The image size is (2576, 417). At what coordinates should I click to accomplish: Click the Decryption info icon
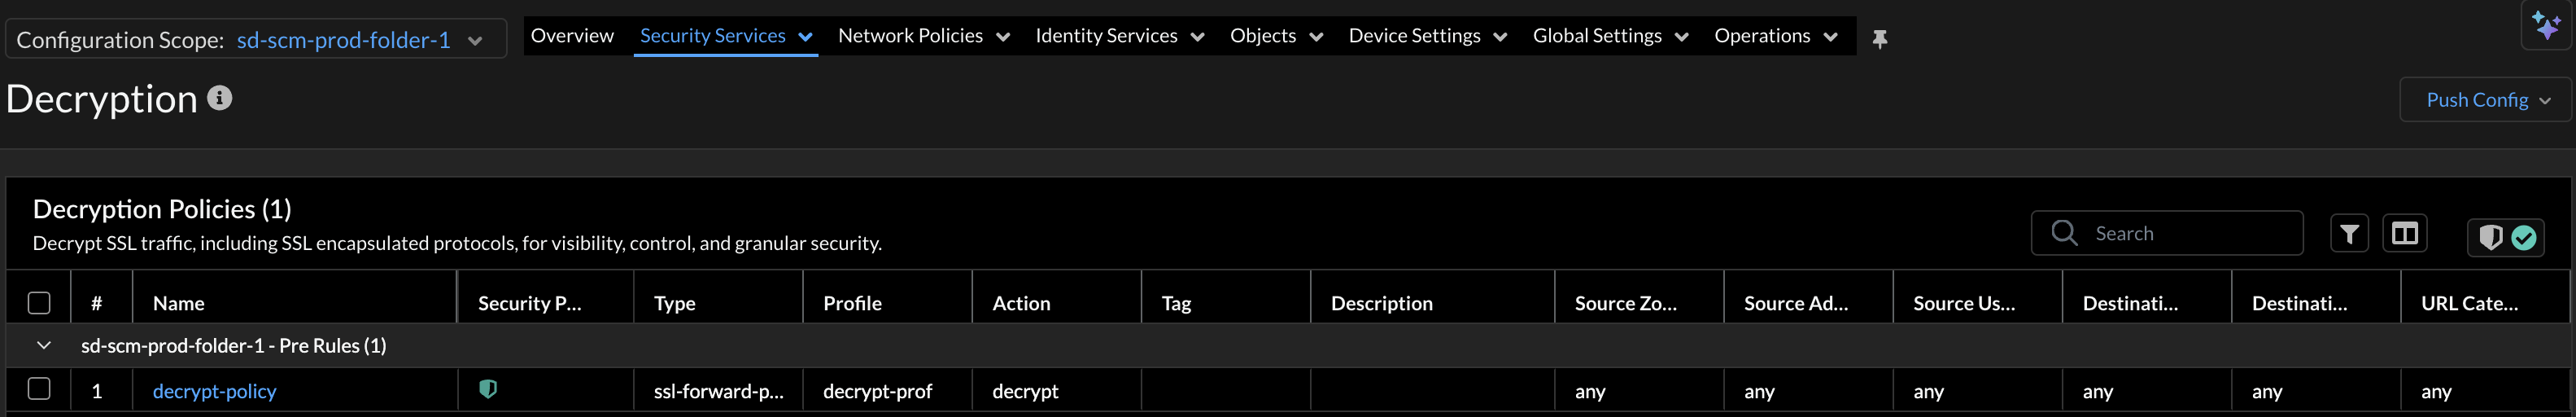[220, 98]
